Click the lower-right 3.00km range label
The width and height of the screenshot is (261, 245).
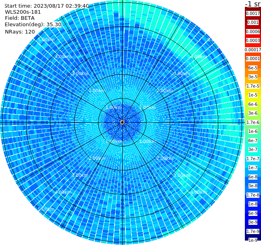(x=182, y=175)
